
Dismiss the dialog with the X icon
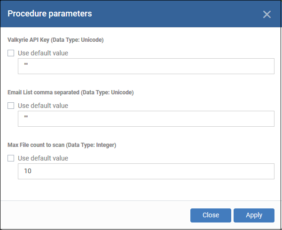266,15
